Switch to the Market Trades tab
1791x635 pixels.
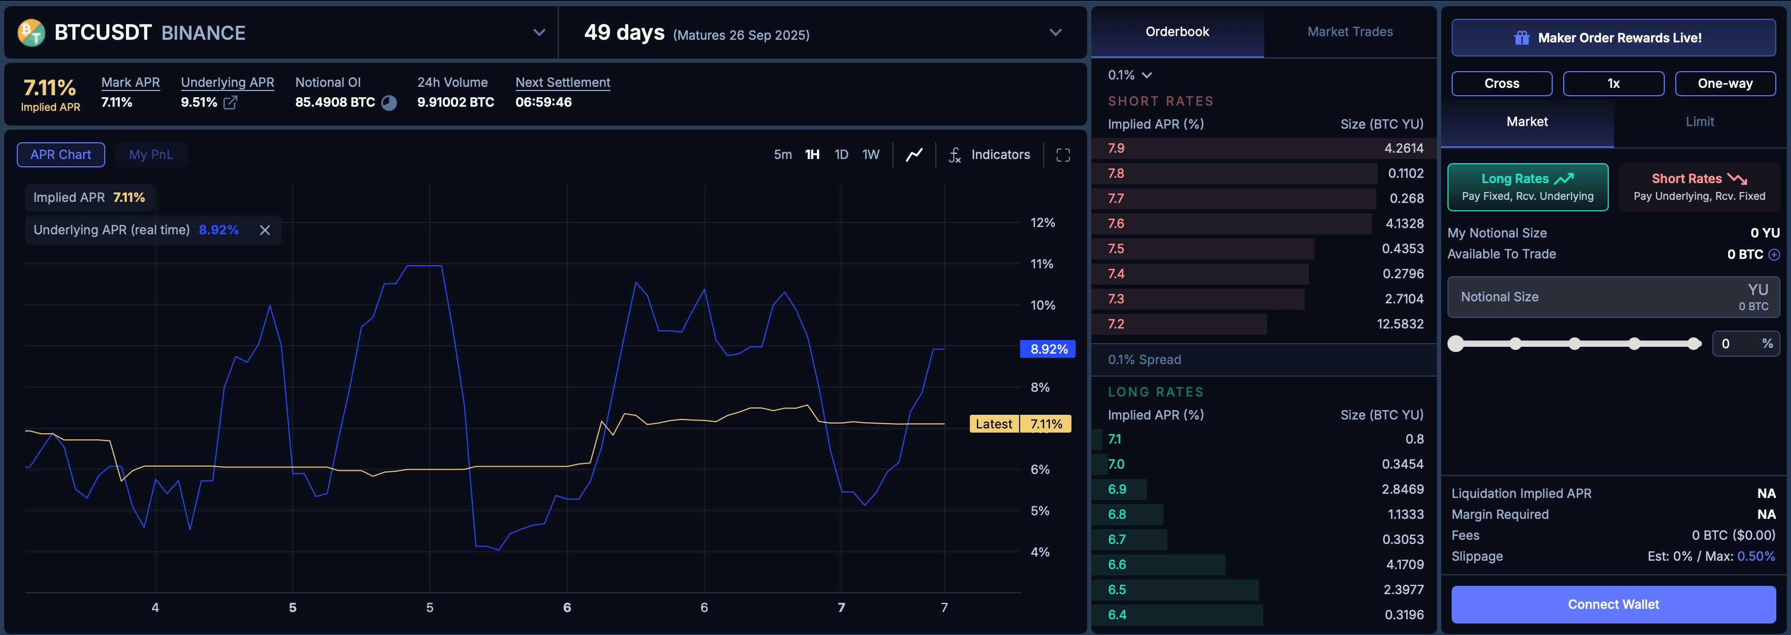1350,32
